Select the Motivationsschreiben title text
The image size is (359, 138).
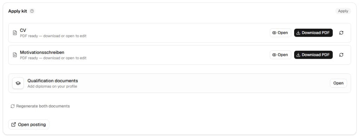point(42,52)
